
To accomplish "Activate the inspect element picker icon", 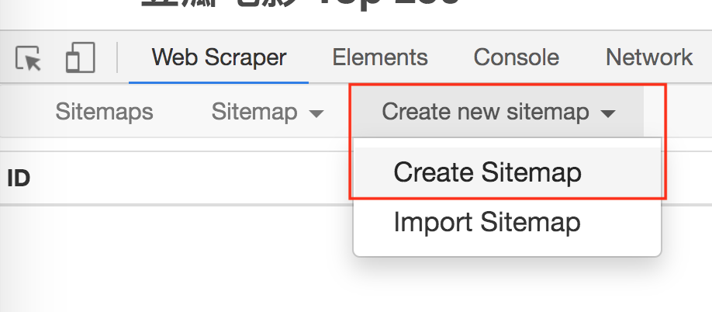I will (29, 57).
